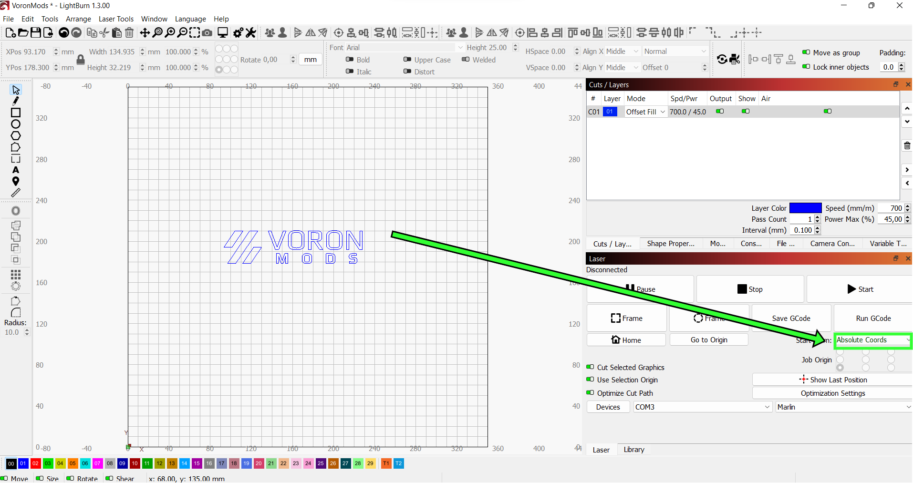Undo the last action
This screenshot has height=483, width=913.
coord(63,32)
